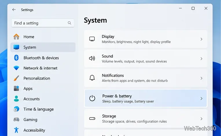Click the Accounts person icon
This screenshot has height=136, width=221.
[x=16, y=99]
